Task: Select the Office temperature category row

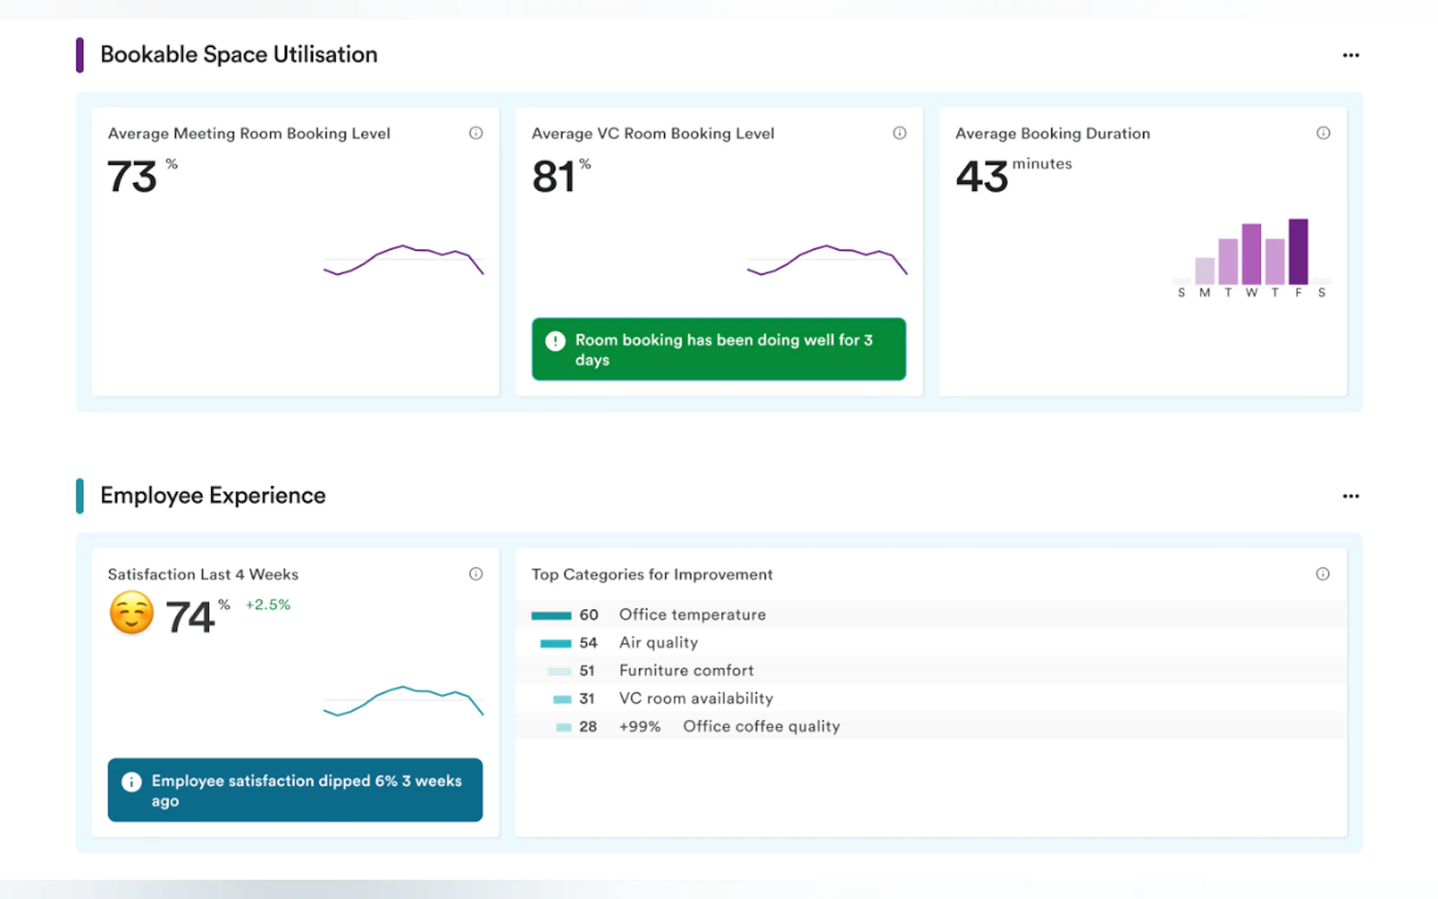Action: [x=692, y=615]
